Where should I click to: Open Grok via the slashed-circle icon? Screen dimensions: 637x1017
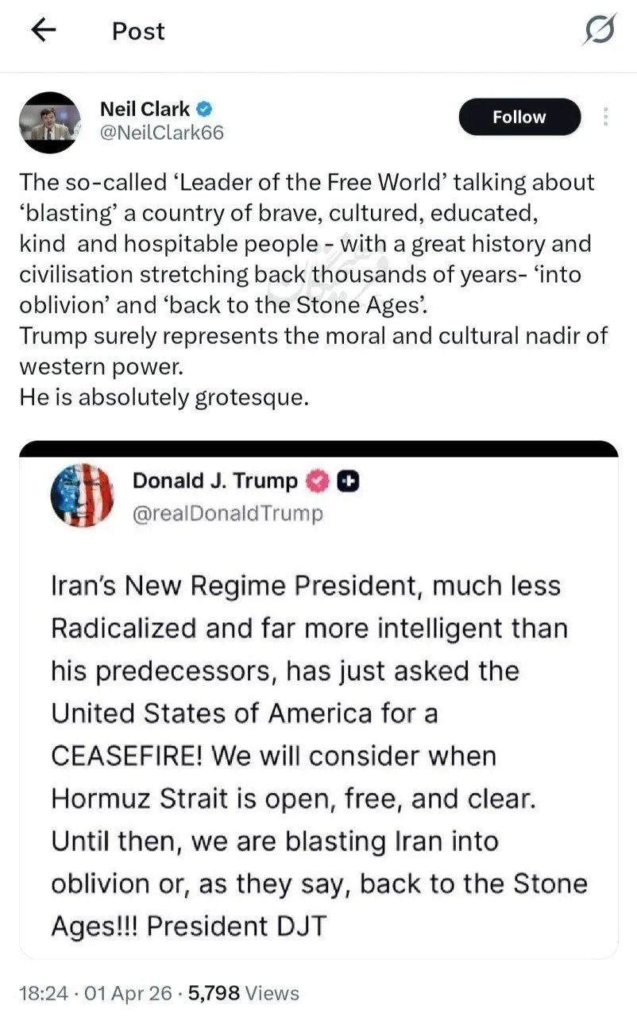(x=598, y=30)
